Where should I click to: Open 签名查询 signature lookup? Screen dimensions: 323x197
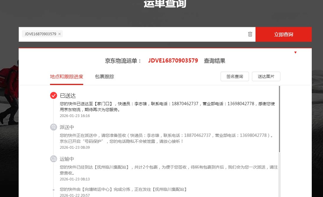[234, 76]
